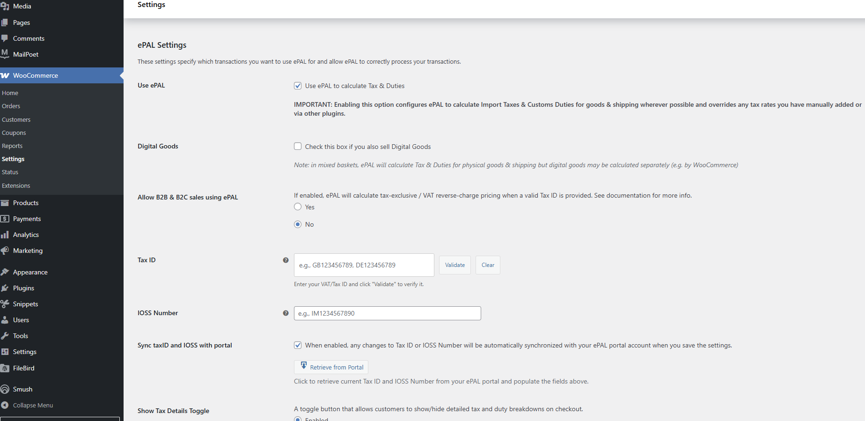
Task: Open the Orders submenu item
Action: (11, 106)
